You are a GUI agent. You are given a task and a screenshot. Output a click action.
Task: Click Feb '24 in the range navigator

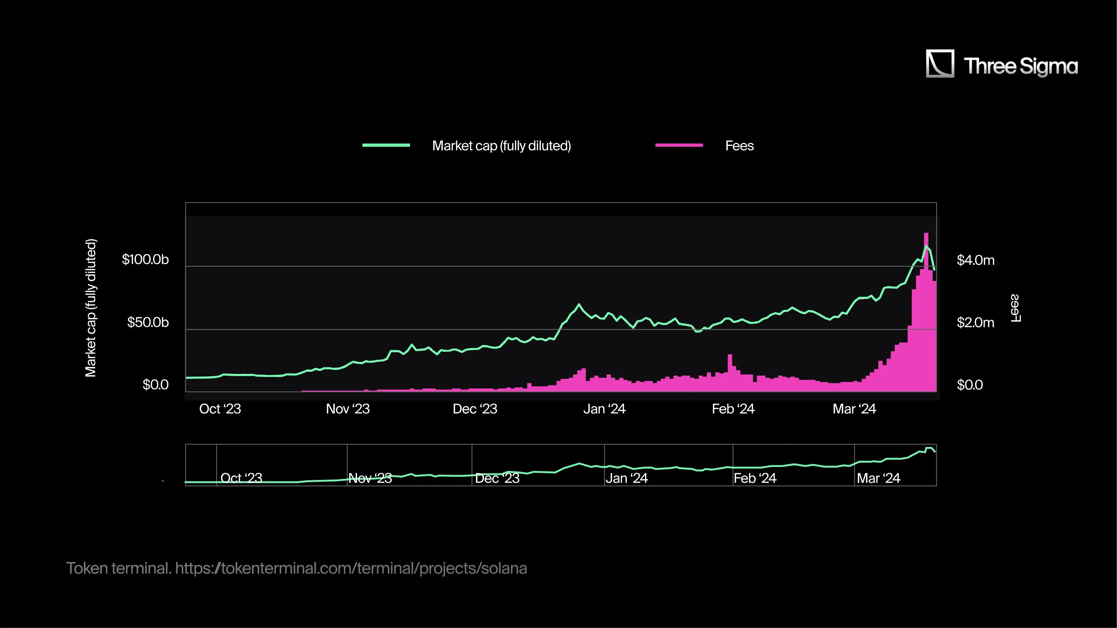755,479
